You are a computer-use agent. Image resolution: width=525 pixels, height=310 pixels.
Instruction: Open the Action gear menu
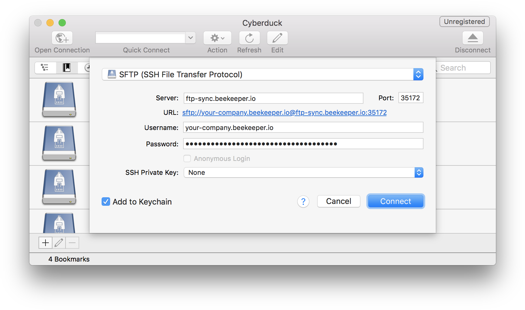(217, 38)
